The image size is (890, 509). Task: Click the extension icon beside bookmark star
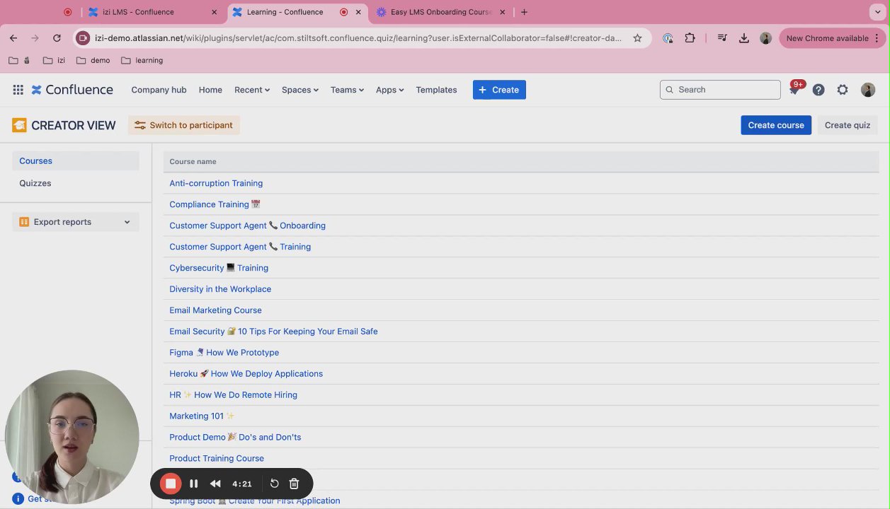coord(668,38)
